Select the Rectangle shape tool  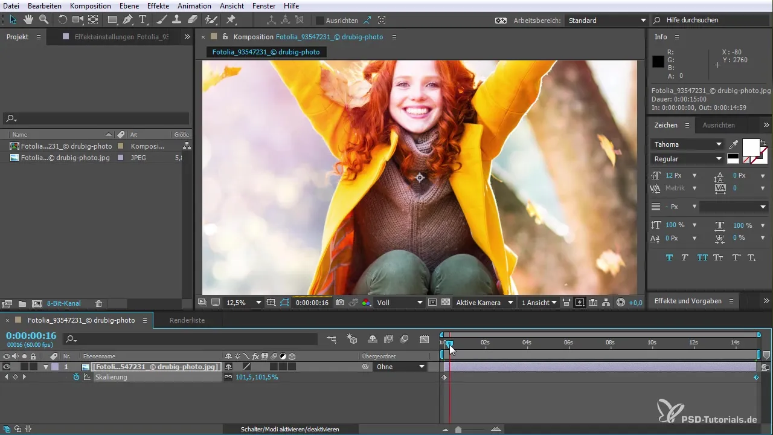pos(112,19)
